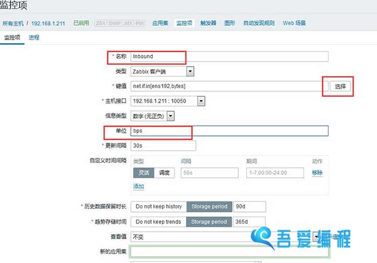Go to 自动发现规则 section
Viewport: 377px width, 263px height.
[259, 23]
